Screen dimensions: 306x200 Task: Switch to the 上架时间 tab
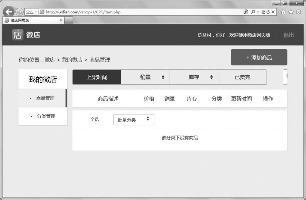pyautogui.click(x=97, y=77)
